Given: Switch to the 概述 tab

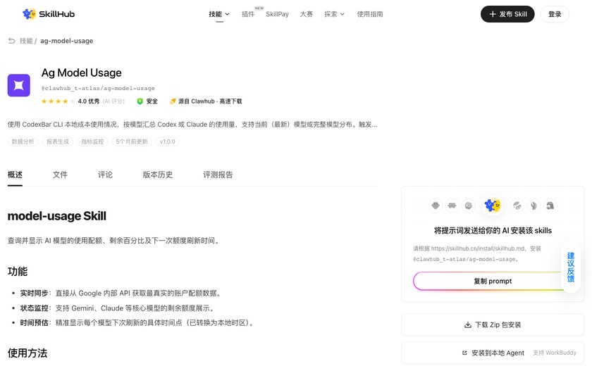Looking at the screenshot, I should pos(15,175).
